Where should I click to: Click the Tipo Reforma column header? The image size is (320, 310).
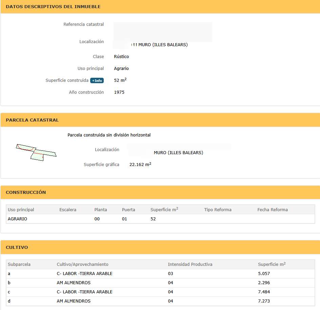pyautogui.click(x=218, y=209)
